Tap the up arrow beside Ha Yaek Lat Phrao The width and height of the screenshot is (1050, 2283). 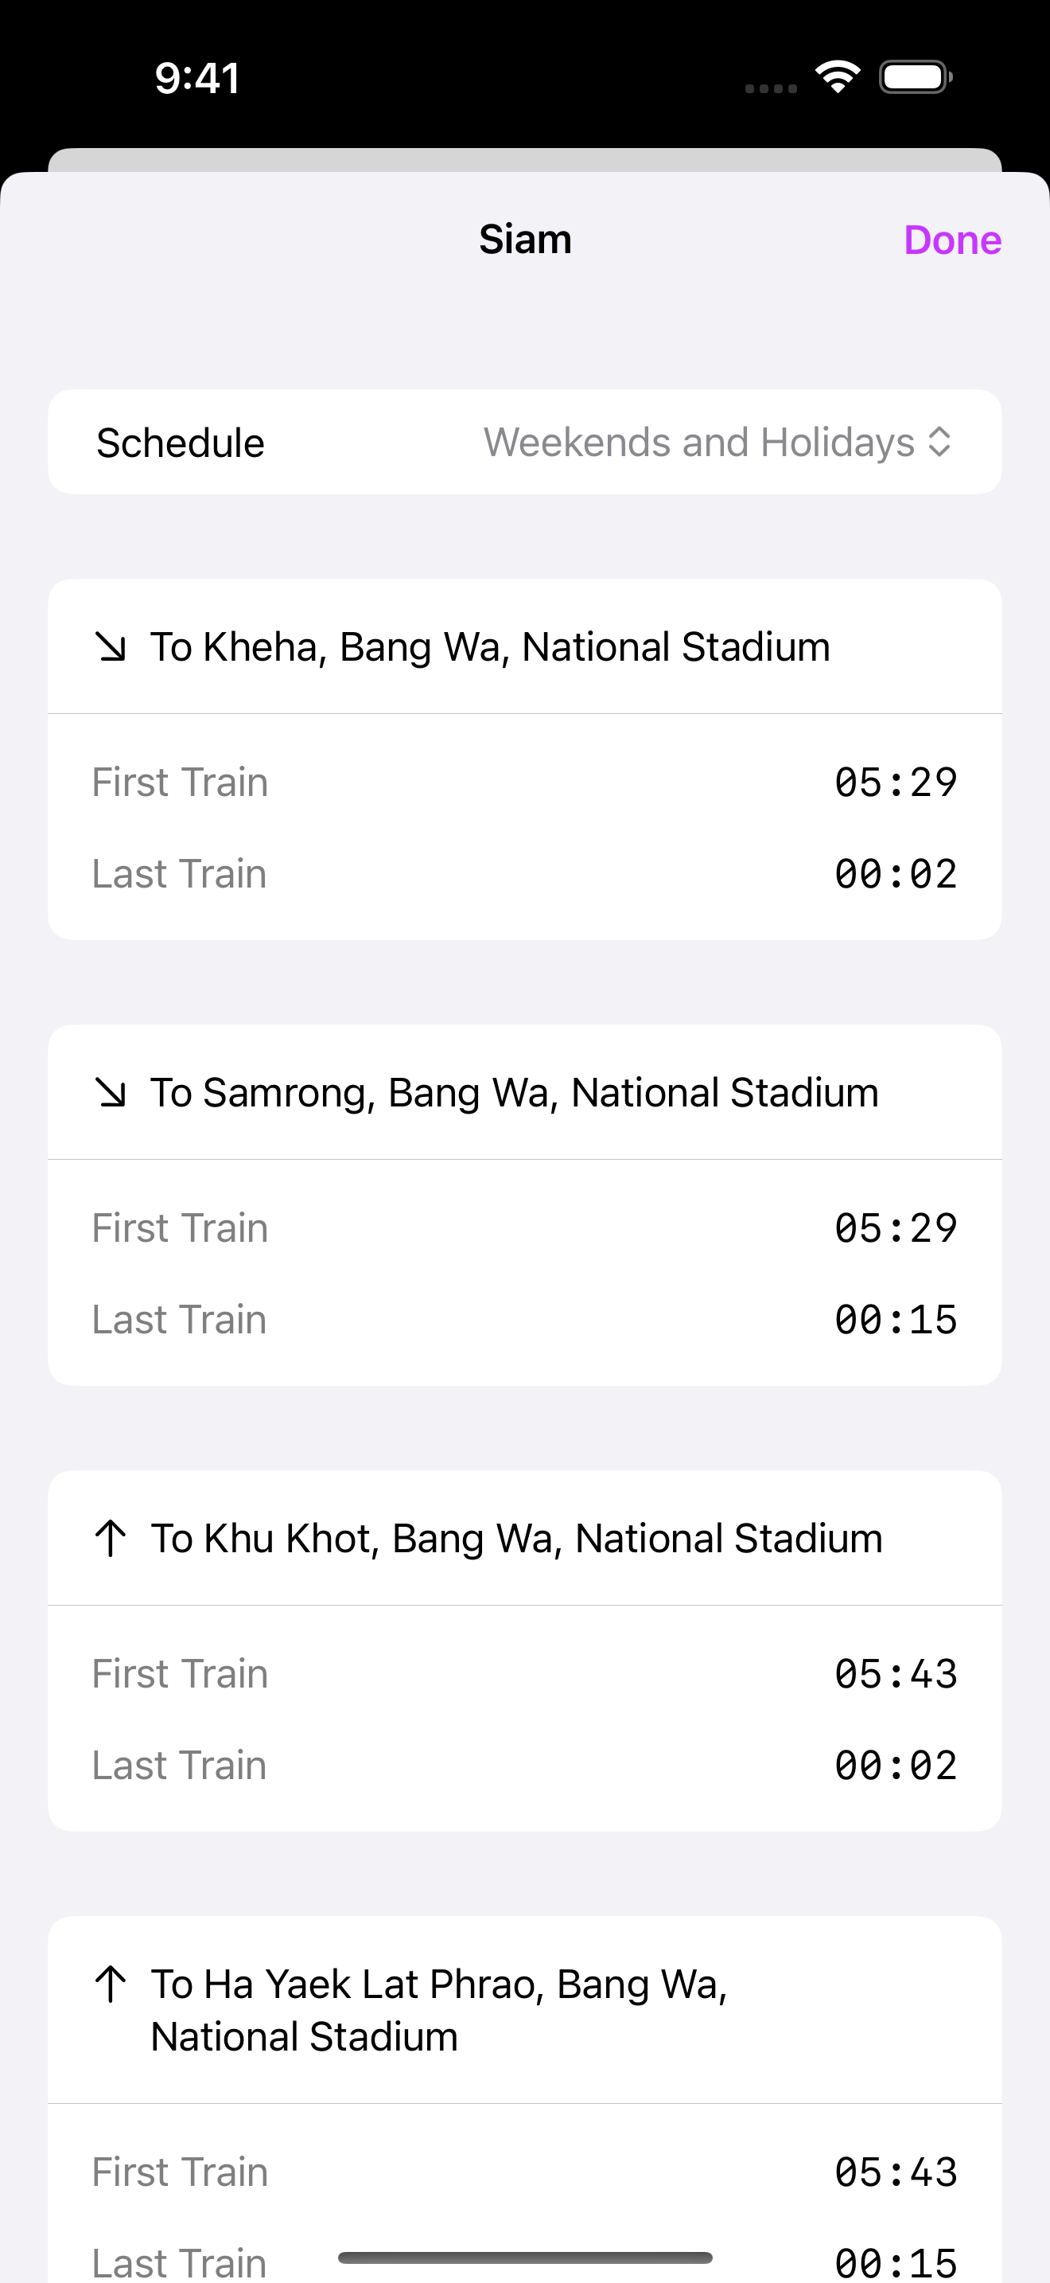tap(111, 1984)
